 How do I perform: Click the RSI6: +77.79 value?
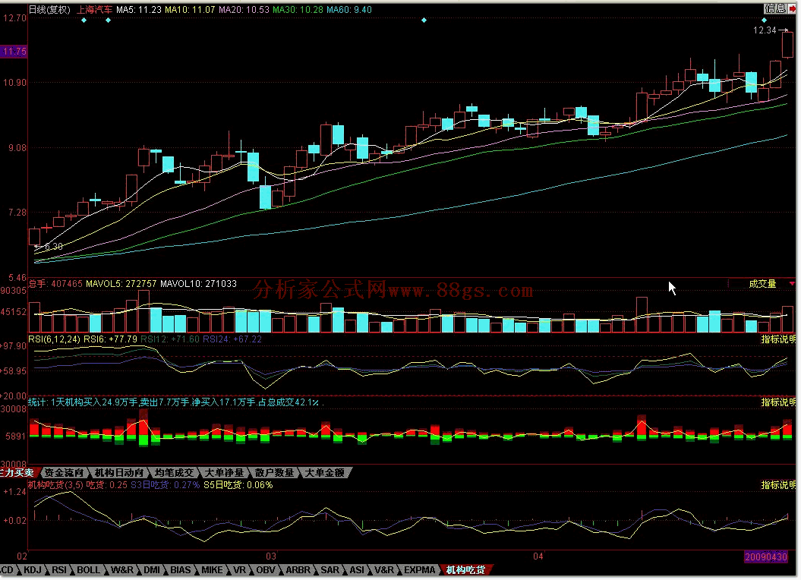point(110,339)
